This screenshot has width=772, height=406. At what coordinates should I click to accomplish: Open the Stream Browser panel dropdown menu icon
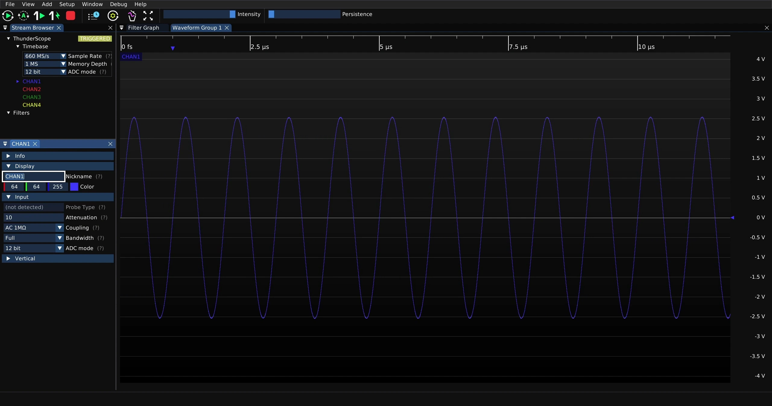[5, 28]
